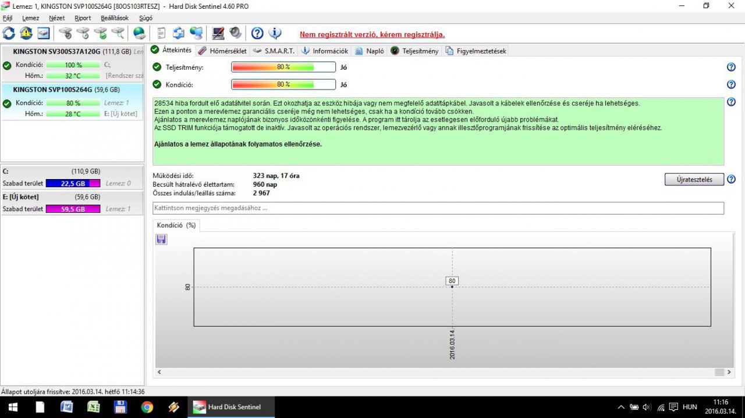Click the HUN language indicator
745x418 pixels.
pyautogui.click(x=690, y=407)
